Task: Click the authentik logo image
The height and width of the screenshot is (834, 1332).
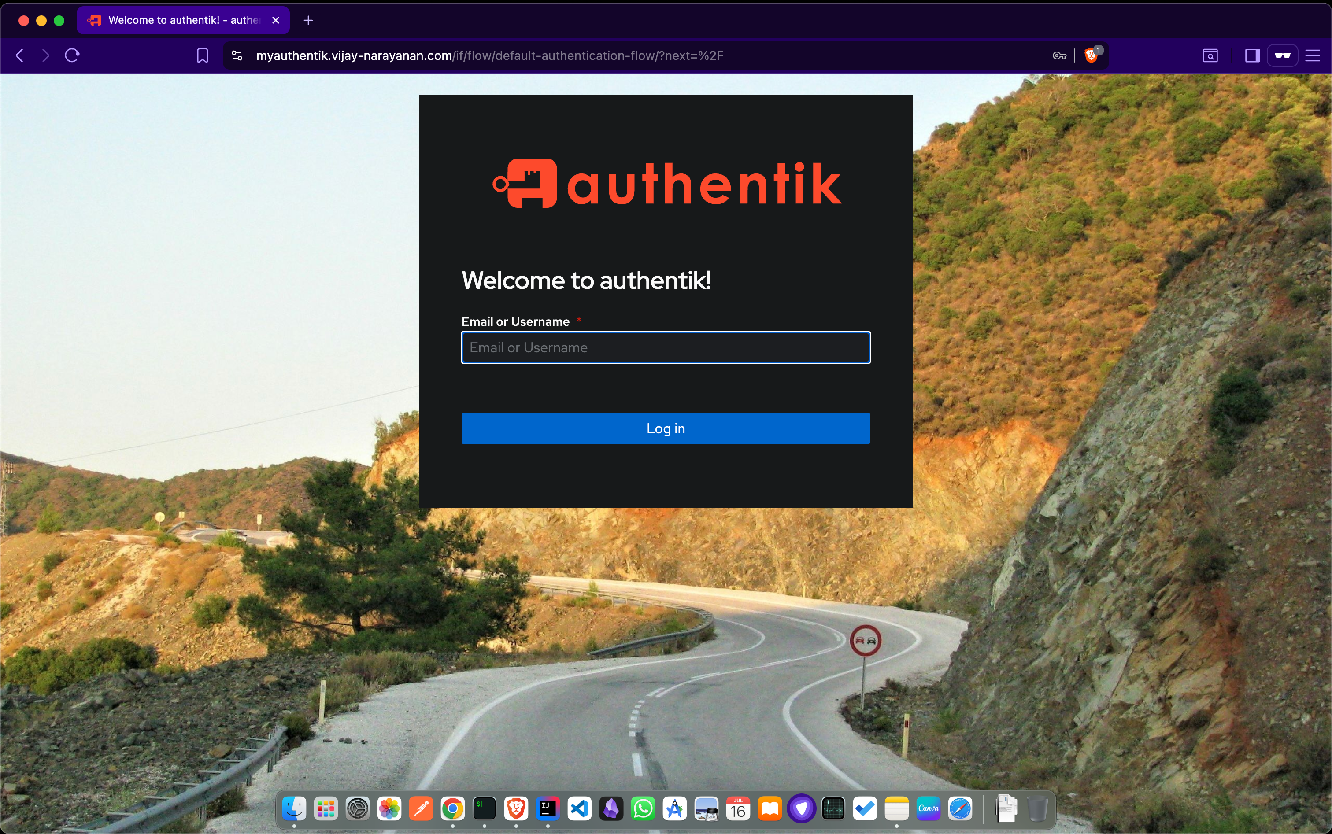Action: click(666, 184)
